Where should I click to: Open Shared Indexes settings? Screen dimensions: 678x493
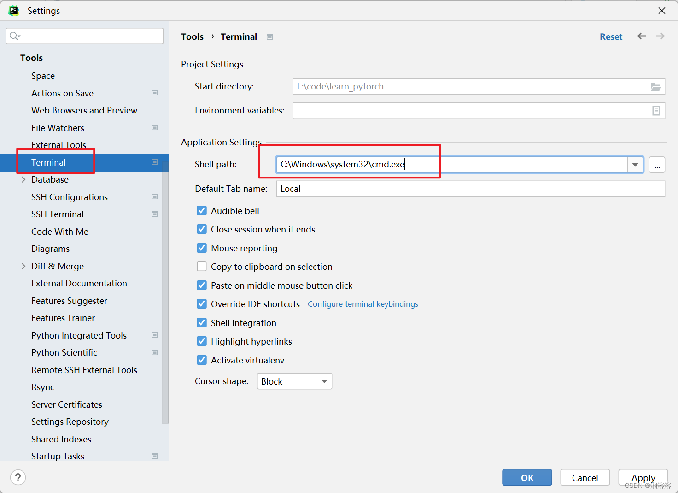coord(61,439)
